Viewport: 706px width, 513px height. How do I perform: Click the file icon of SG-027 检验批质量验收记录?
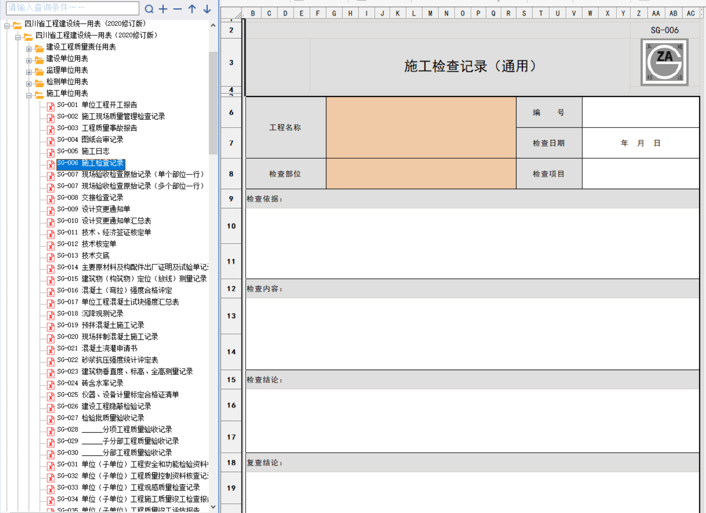tap(51, 420)
